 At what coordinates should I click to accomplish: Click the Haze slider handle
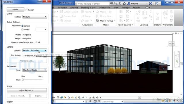point(23,80)
